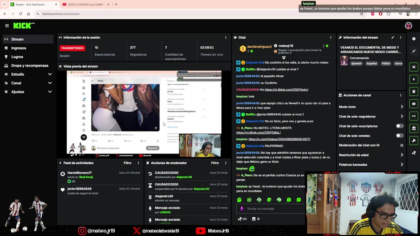Open the hamburger menu beside Kick logo
The image size is (420, 236).
pos(7,26)
